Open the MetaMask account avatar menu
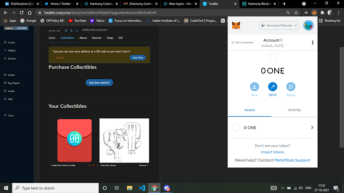Image resolution: width=344 pixels, height=193 pixels. point(308,25)
